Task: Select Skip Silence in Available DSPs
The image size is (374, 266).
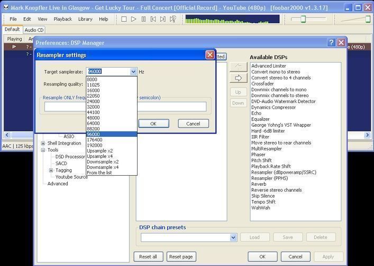Action: [x=263, y=196]
